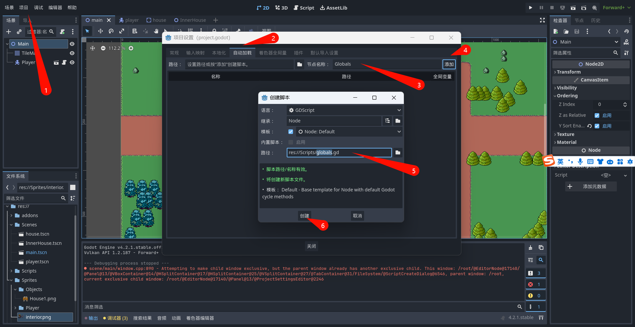This screenshot has height=327, width=635.
Task: Click the 添加 button to add autoload
Action: [x=449, y=64]
